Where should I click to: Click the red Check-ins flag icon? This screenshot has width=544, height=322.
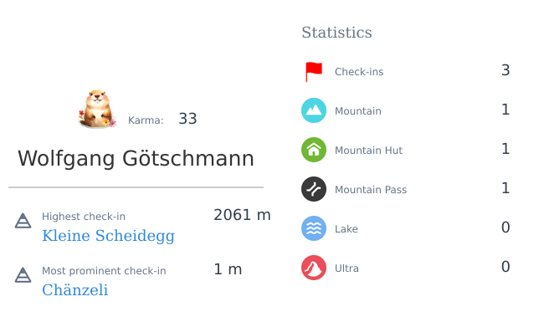(314, 71)
